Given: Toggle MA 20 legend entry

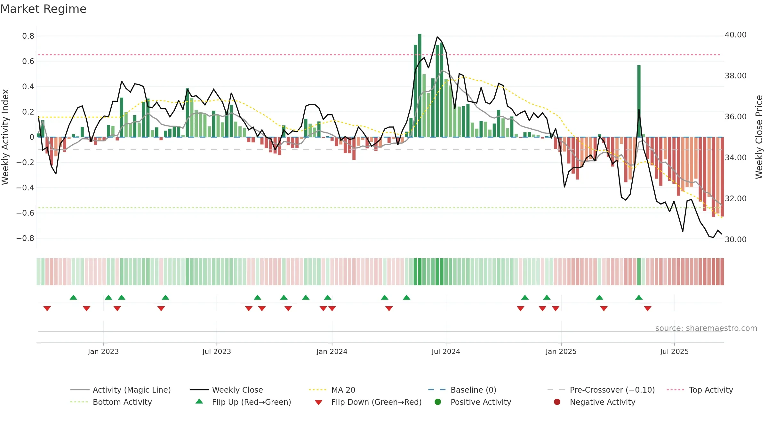Looking at the screenshot, I should tap(332, 390).
